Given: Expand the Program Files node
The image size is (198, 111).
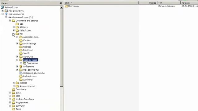Looking at the screenshot, I should pyautogui.click(x=10, y=102).
